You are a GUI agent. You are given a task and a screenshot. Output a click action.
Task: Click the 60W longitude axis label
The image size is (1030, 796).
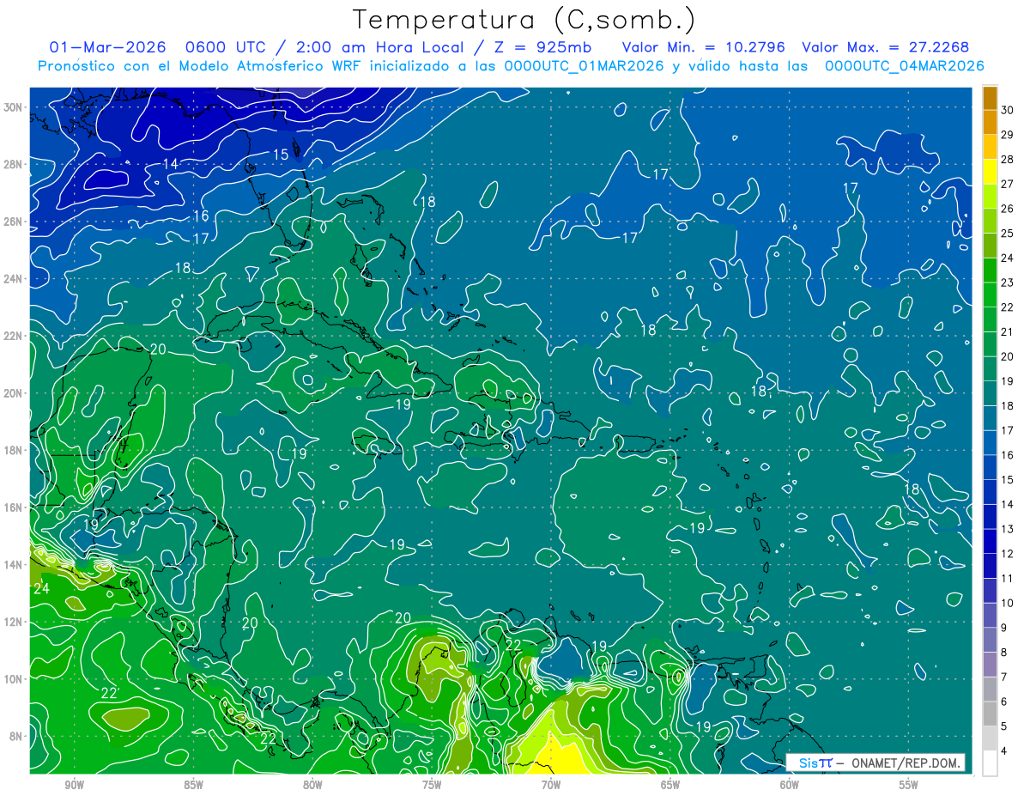(790, 785)
